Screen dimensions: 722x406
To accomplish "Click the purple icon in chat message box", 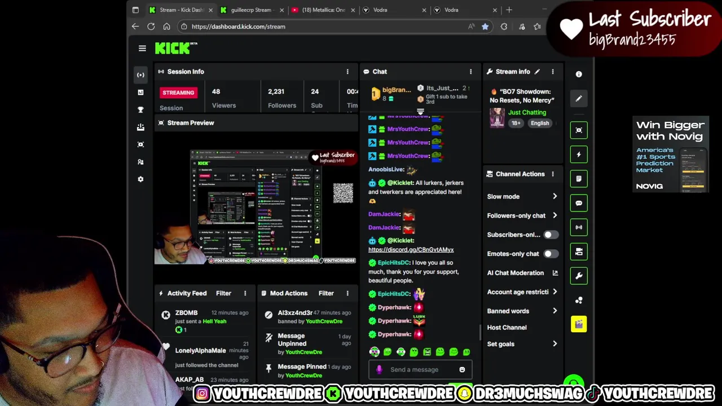I will click(379, 370).
